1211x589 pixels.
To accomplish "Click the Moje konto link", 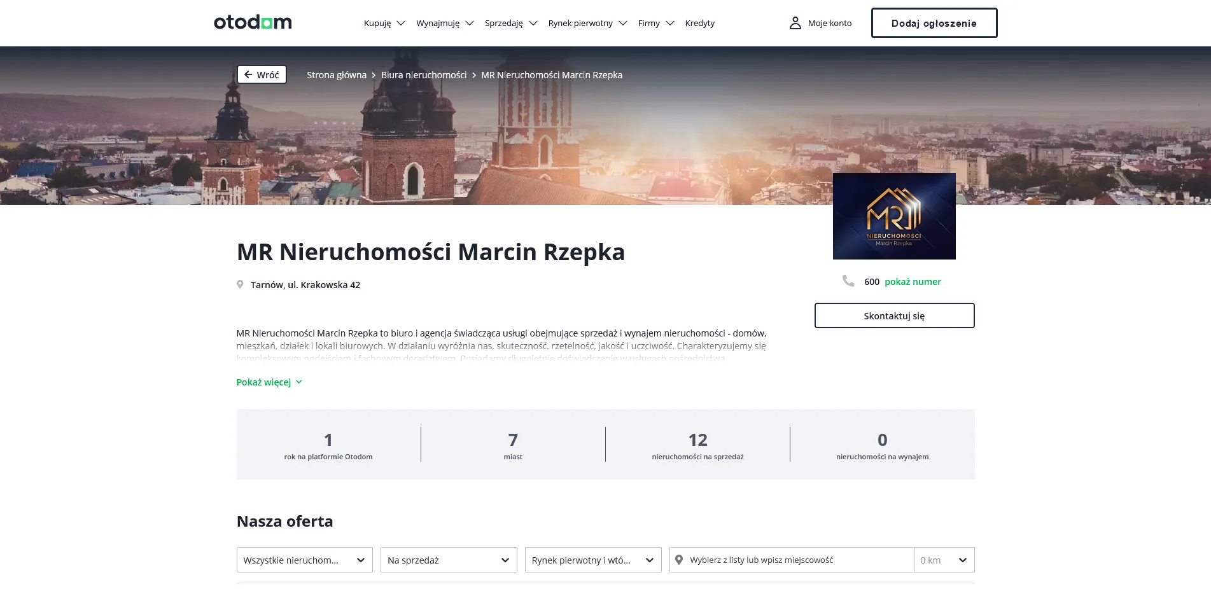I will coord(830,23).
